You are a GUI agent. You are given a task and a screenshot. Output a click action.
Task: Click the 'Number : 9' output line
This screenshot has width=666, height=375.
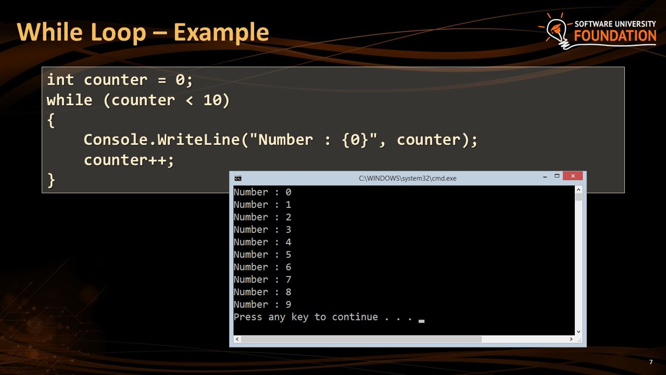[262, 305]
